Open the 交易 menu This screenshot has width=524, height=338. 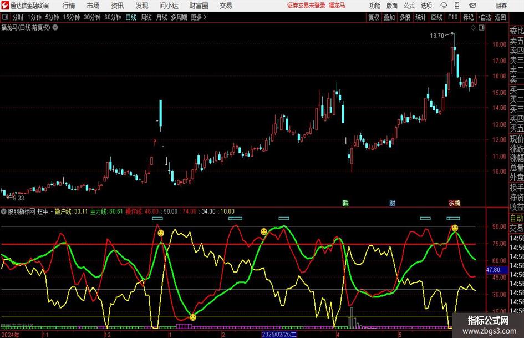click(226, 6)
